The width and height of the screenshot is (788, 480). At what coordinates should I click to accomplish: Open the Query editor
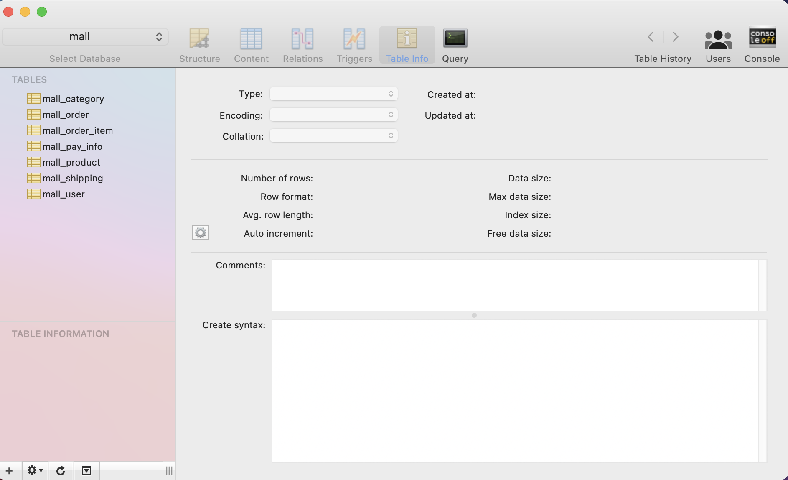pos(455,45)
